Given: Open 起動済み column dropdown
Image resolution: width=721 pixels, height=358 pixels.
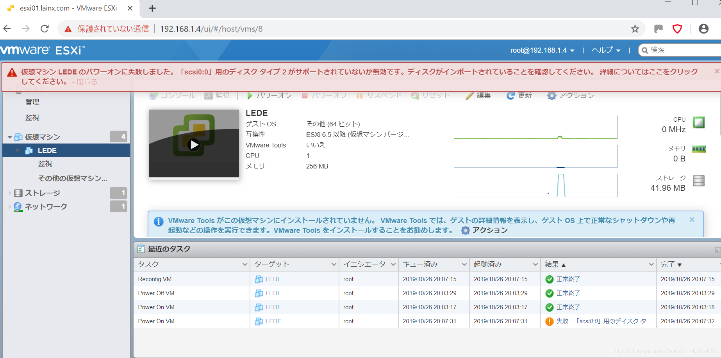Looking at the screenshot, I should point(535,264).
